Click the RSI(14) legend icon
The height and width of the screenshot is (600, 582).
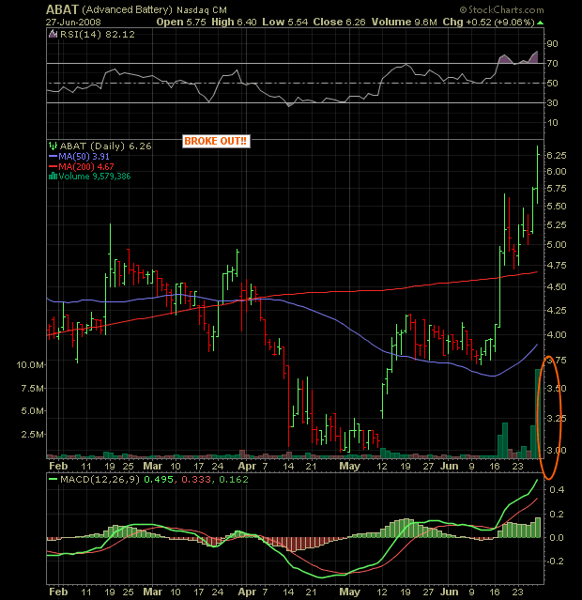tap(53, 35)
